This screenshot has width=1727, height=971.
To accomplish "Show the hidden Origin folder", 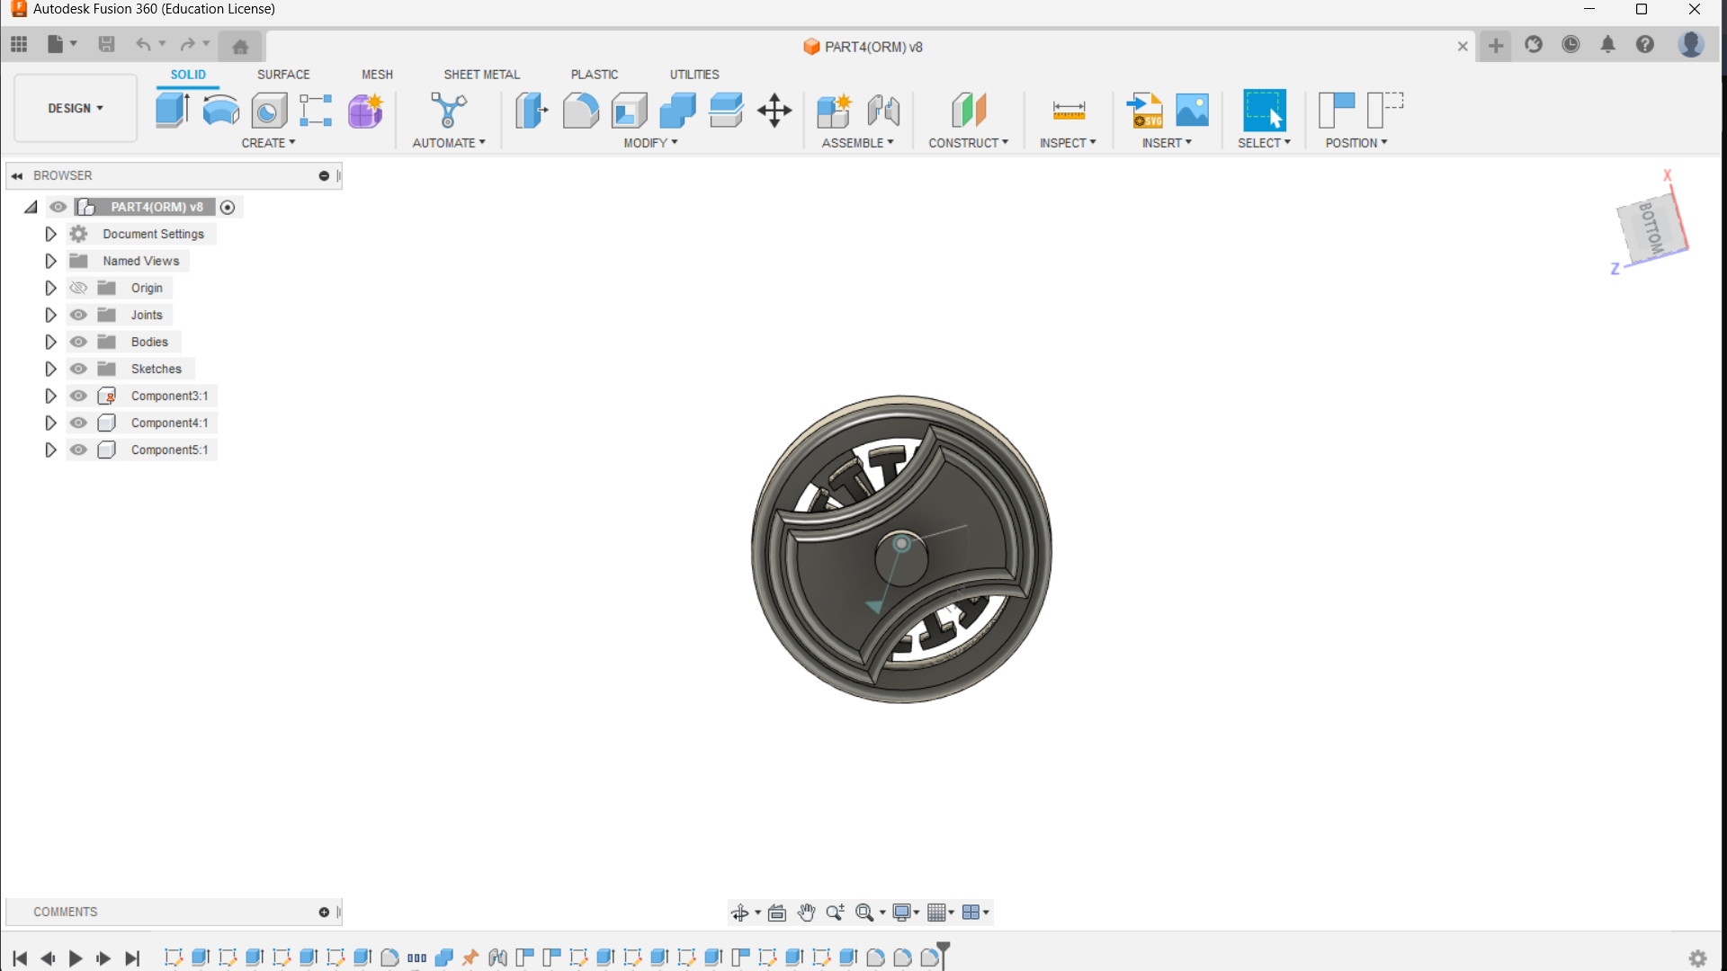I will click(78, 288).
